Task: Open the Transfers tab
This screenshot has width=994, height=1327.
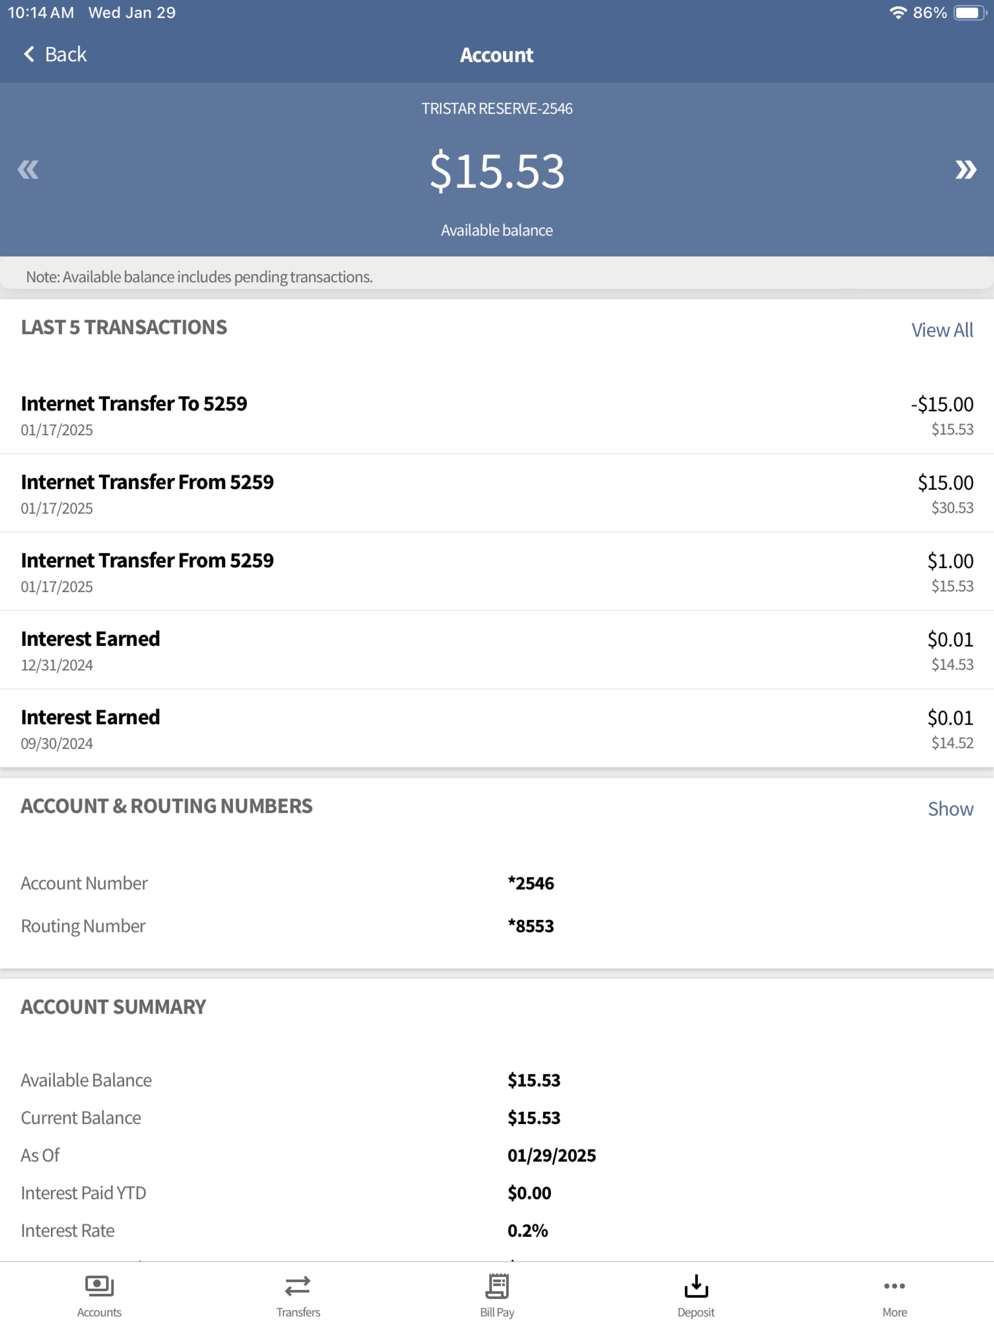Action: point(298,1296)
